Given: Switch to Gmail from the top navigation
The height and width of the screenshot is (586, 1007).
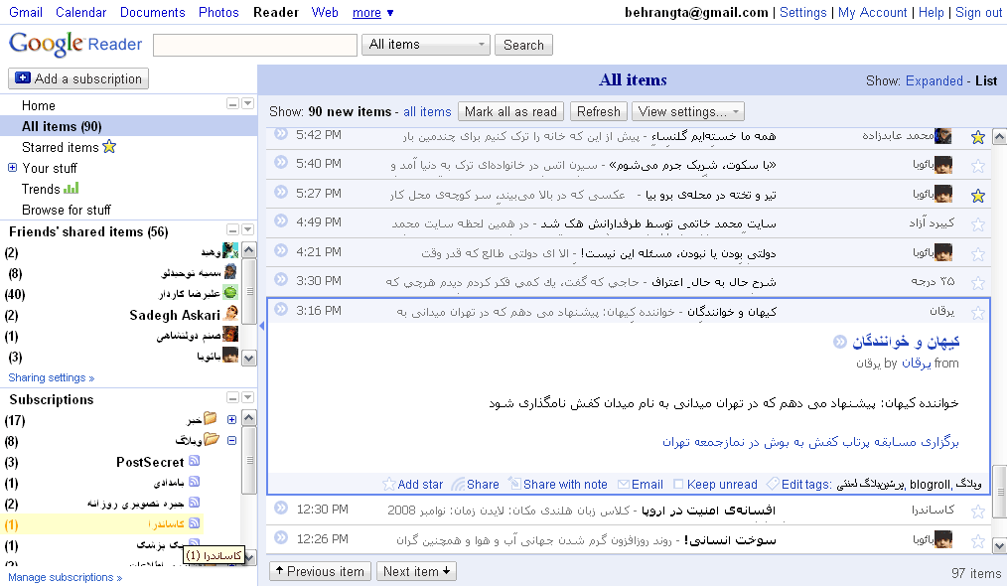Looking at the screenshot, I should pyautogui.click(x=25, y=12).
